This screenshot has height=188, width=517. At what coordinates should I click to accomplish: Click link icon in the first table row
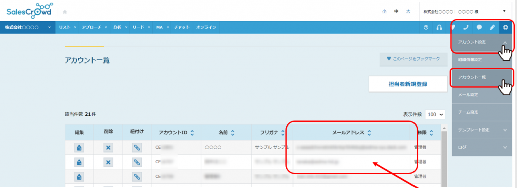coord(137,148)
